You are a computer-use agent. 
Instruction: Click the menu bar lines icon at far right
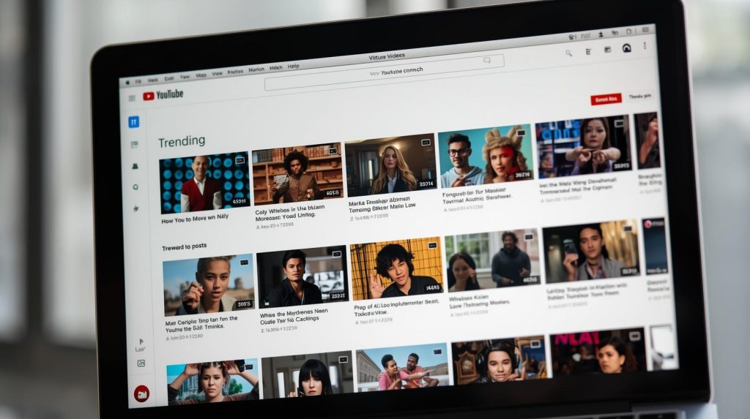click(645, 30)
